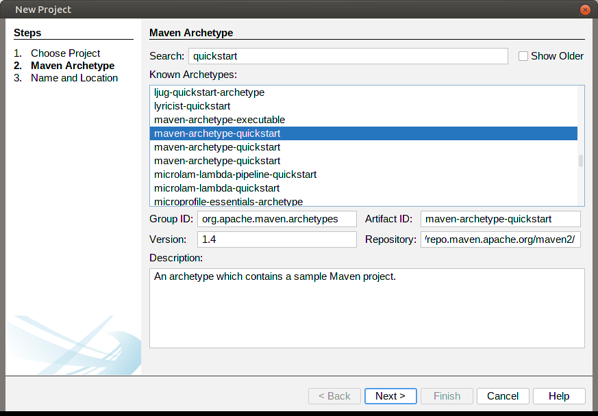
Task: Close the New Project dialog window
Action: (x=585, y=10)
